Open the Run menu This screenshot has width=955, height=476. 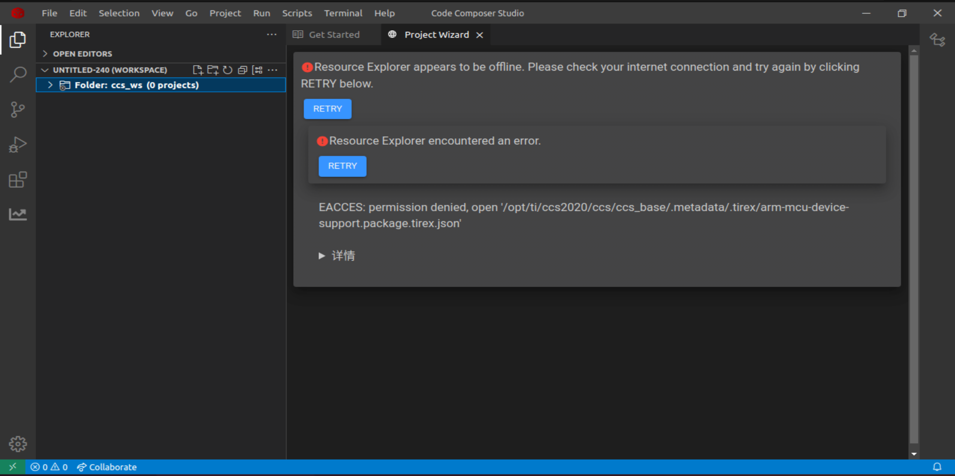coord(261,13)
